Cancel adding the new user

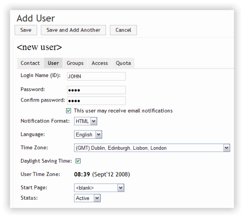123,30
